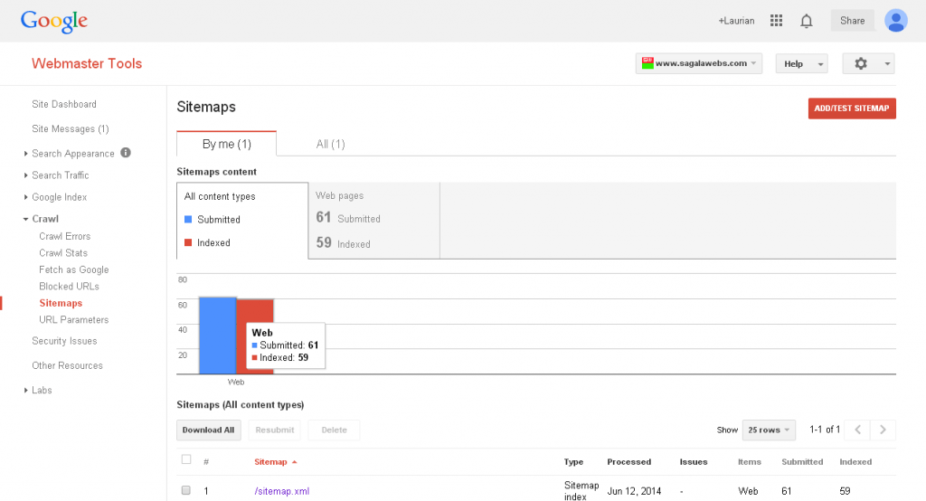Switch to the By me (1) tab

point(227,144)
